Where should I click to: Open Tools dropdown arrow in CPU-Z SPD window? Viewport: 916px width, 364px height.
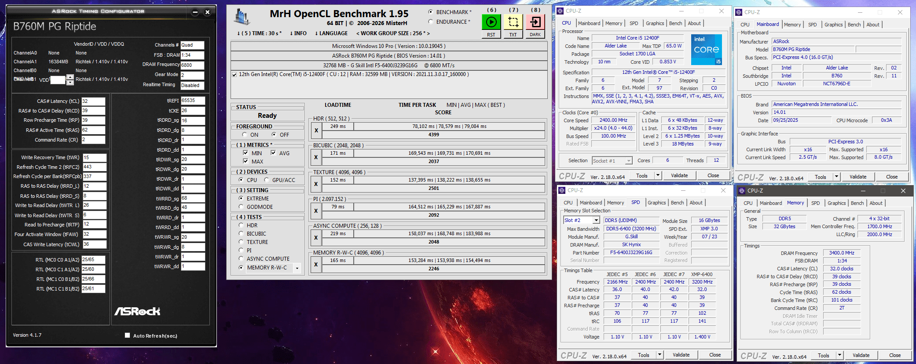[660, 355]
